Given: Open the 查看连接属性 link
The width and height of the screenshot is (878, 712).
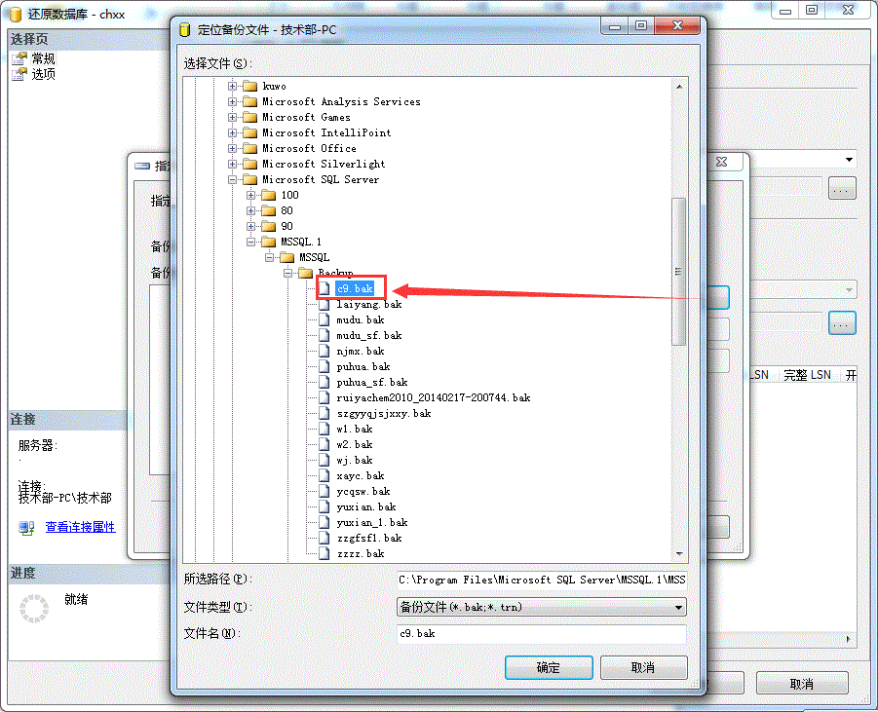Looking at the screenshot, I should tap(80, 527).
